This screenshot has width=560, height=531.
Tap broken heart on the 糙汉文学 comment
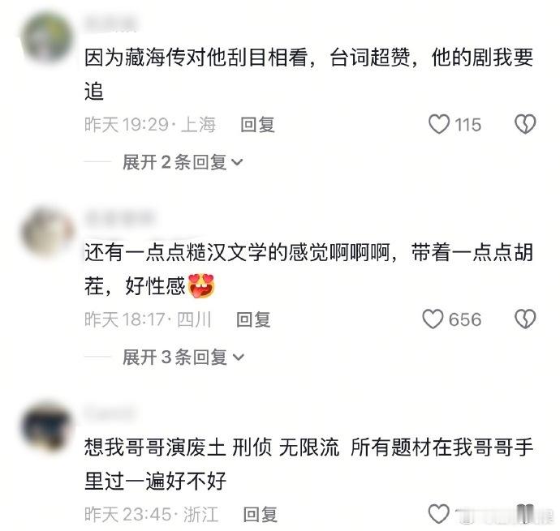pos(525,319)
